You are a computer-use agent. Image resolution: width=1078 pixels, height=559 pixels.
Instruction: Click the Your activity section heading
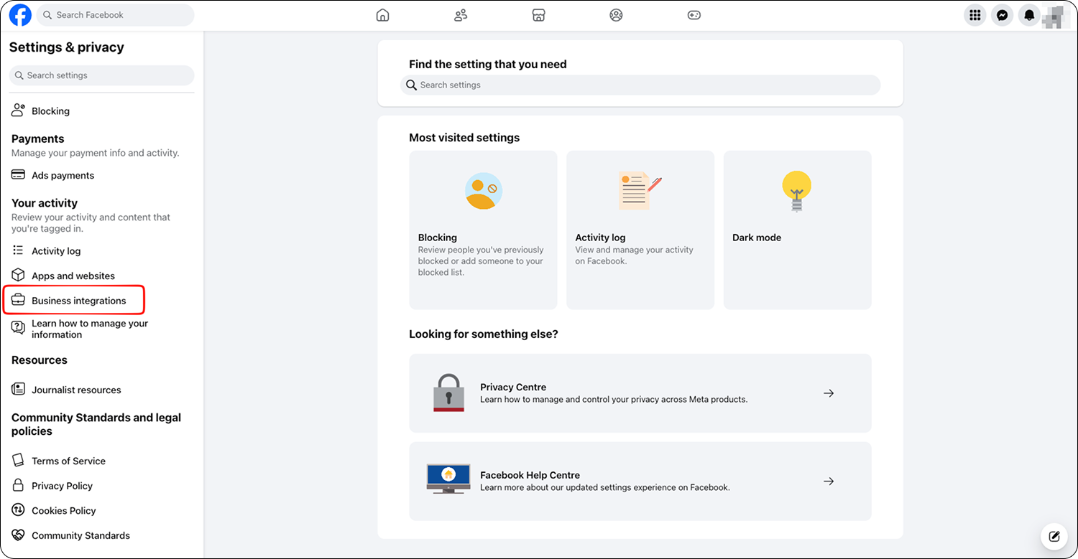pyautogui.click(x=44, y=203)
